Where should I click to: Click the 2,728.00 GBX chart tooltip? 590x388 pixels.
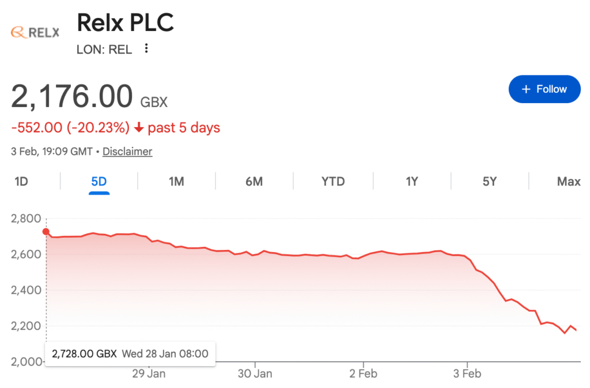pyautogui.click(x=130, y=353)
